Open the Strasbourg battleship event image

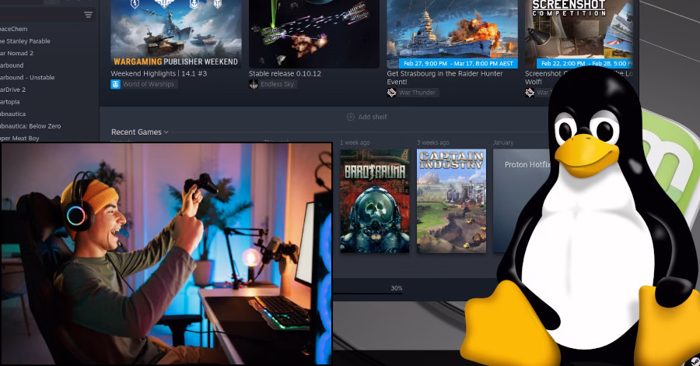click(x=452, y=34)
